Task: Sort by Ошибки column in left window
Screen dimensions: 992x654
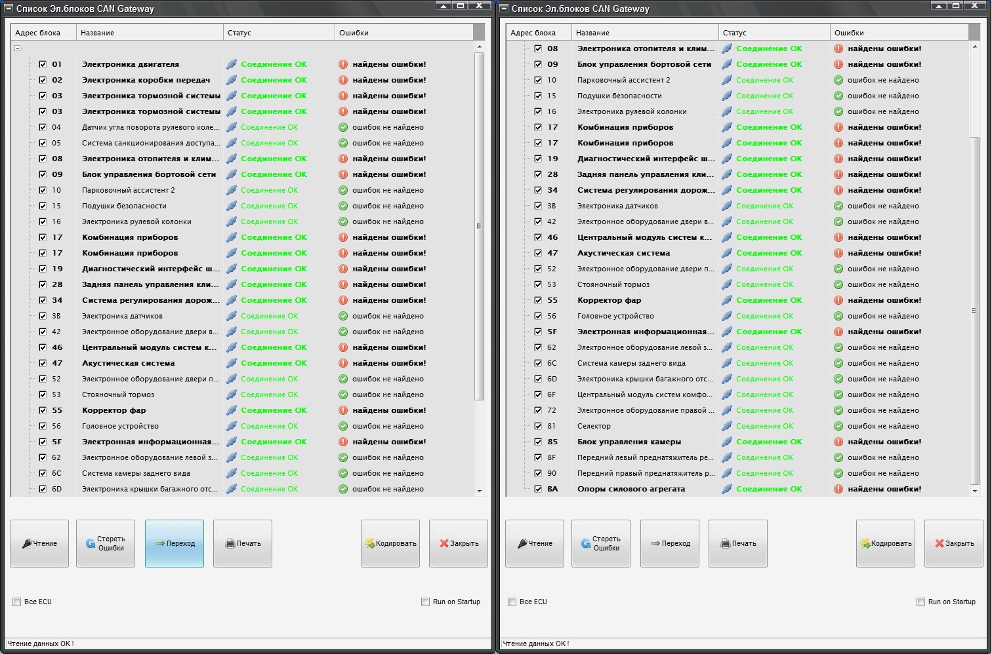Action: (404, 33)
